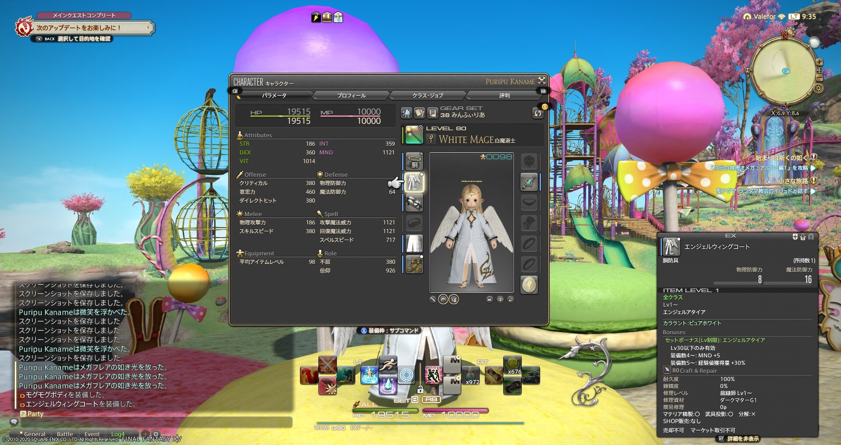
Task: Toggle visor state below character preview
Action: (x=454, y=299)
